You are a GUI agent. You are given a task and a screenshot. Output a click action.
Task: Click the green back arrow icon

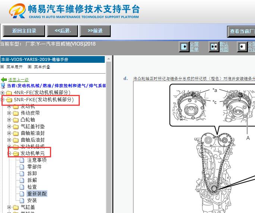pos(4,80)
